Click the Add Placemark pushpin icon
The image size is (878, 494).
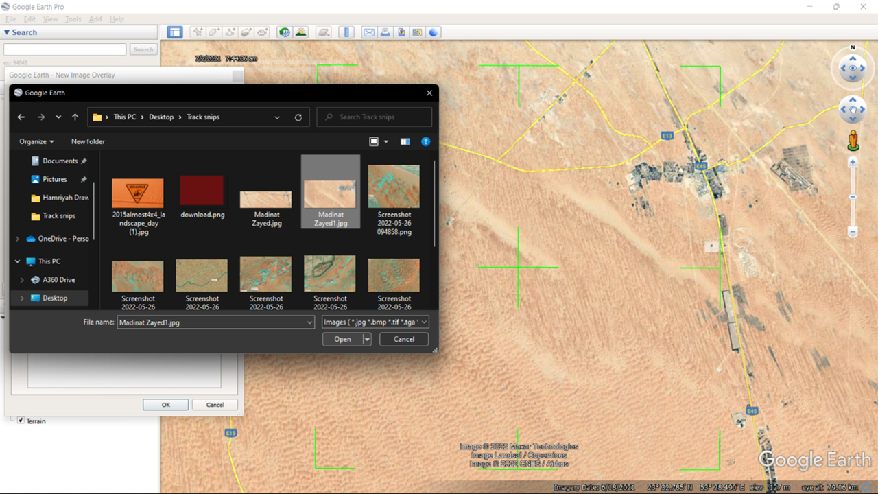tap(198, 32)
